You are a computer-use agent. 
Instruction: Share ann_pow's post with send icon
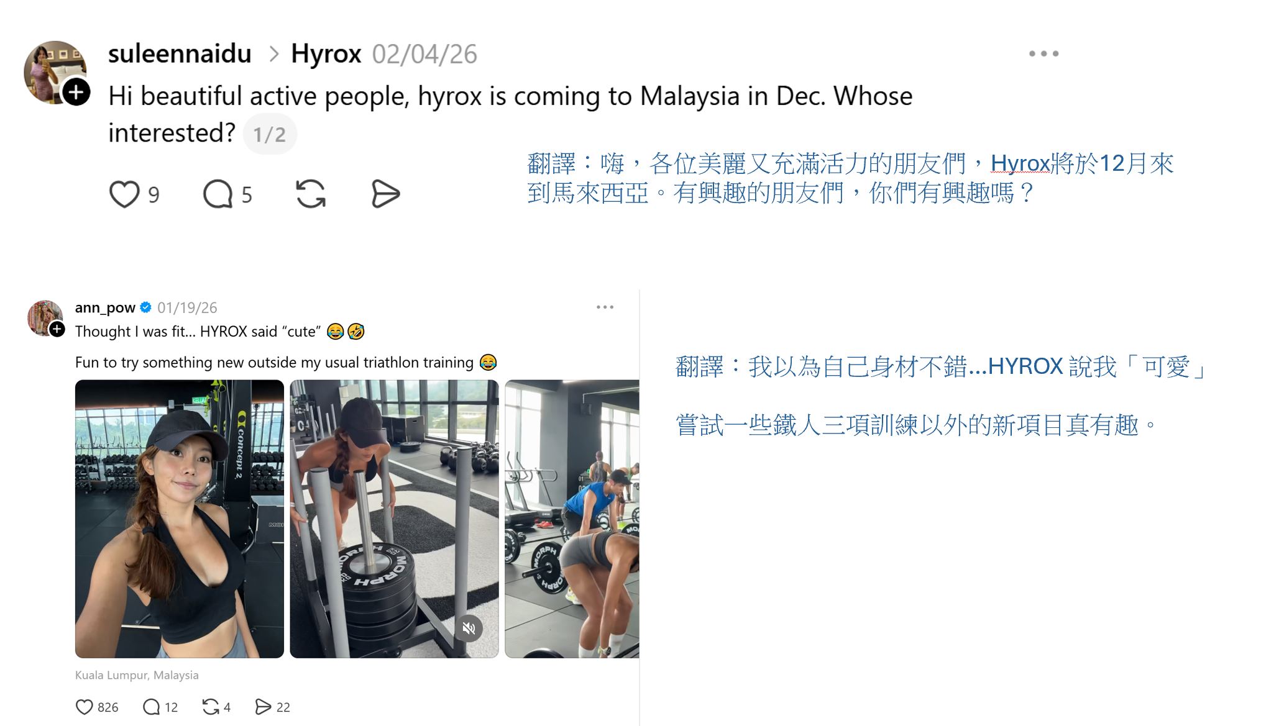point(263,707)
